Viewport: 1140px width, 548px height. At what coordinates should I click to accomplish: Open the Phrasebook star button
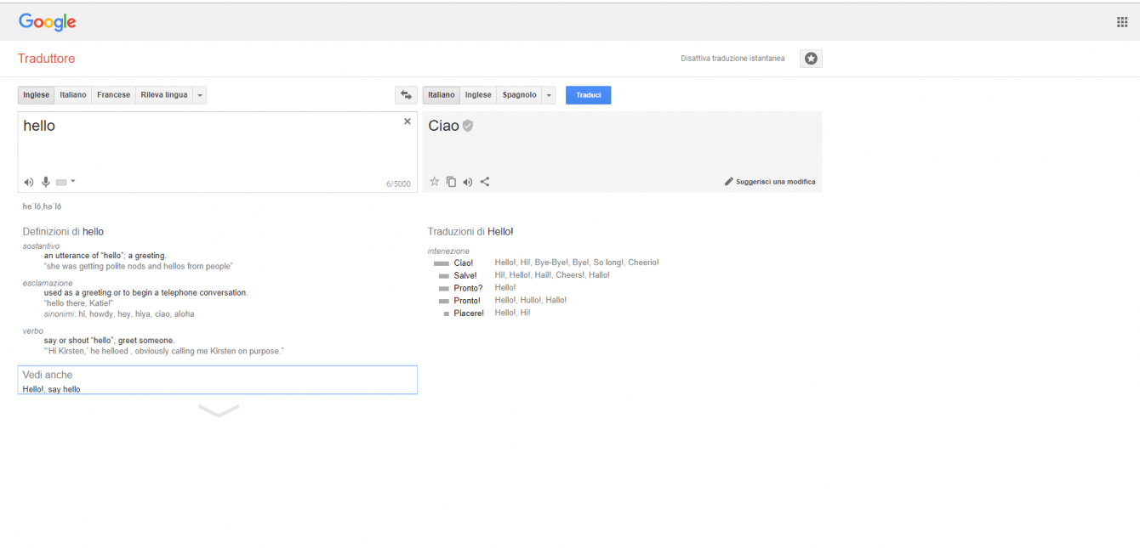tap(812, 59)
